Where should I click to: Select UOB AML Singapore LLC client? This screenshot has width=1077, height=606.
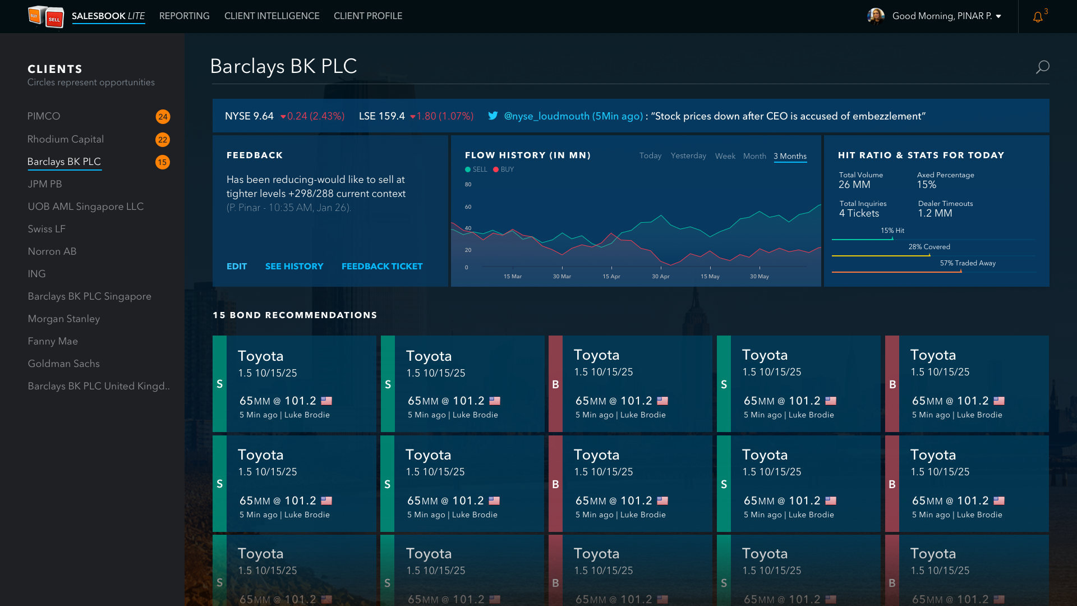pyautogui.click(x=86, y=206)
